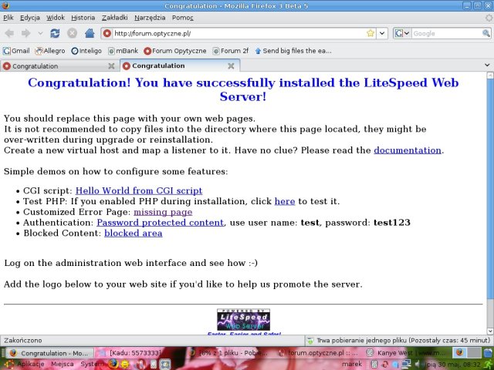The image size is (494, 370).
Task: Click the panel clock showing 08:32
Action: 454,365
